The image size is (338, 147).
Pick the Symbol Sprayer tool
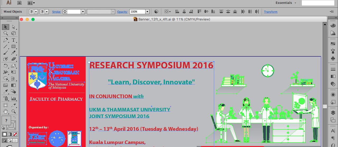click(5, 99)
